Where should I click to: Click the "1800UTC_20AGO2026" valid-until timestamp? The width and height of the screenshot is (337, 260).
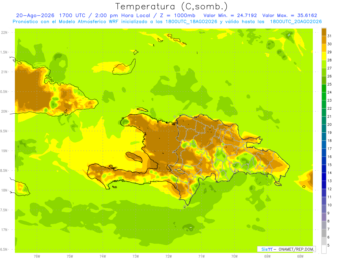pyautogui.click(x=296, y=22)
